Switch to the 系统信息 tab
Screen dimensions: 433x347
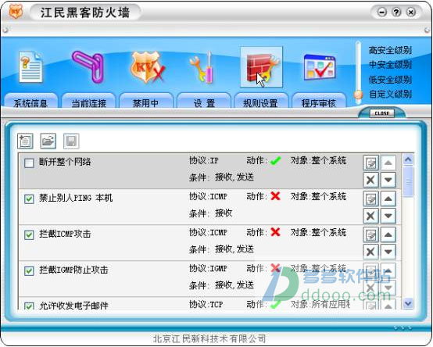pyautogui.click(x=30, y=101)
